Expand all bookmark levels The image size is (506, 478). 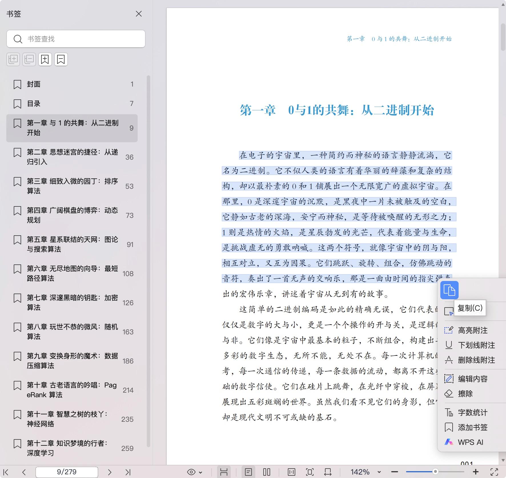click(x=13, y=59)
